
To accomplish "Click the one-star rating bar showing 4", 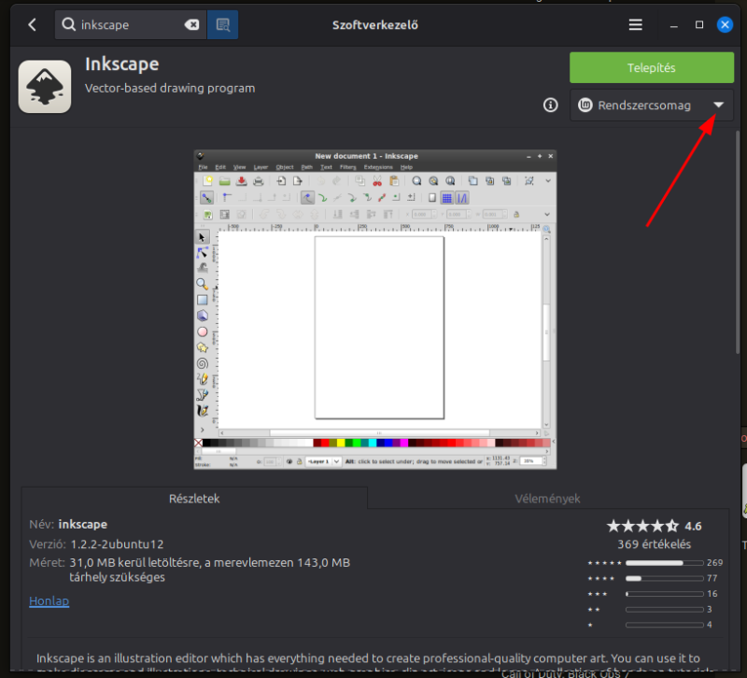I will [664, 625].
